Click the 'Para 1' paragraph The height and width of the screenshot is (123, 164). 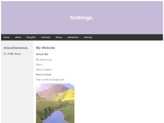pyautogui.click(x=39, y=65)
